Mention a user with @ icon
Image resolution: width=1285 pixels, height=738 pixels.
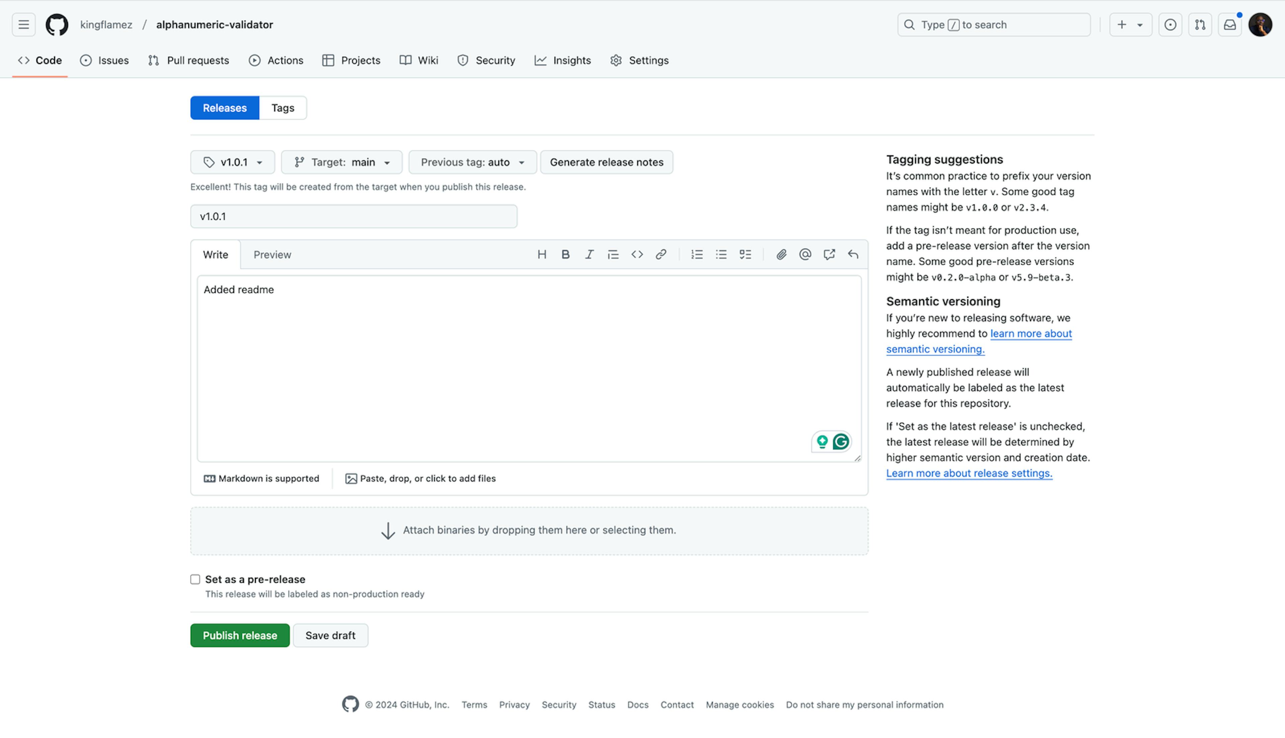point(804,255)
